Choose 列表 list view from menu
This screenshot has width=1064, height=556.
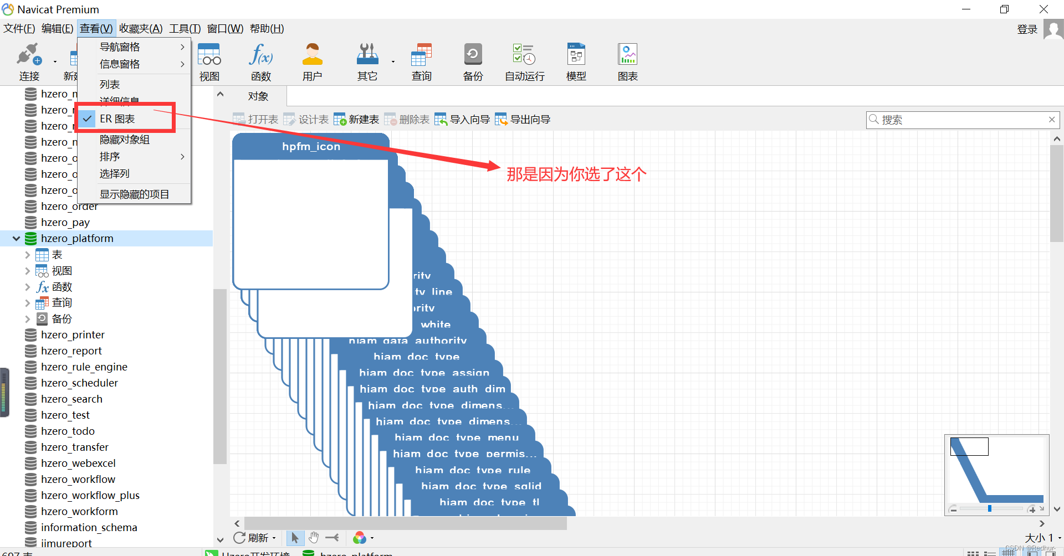coord(135,84)
